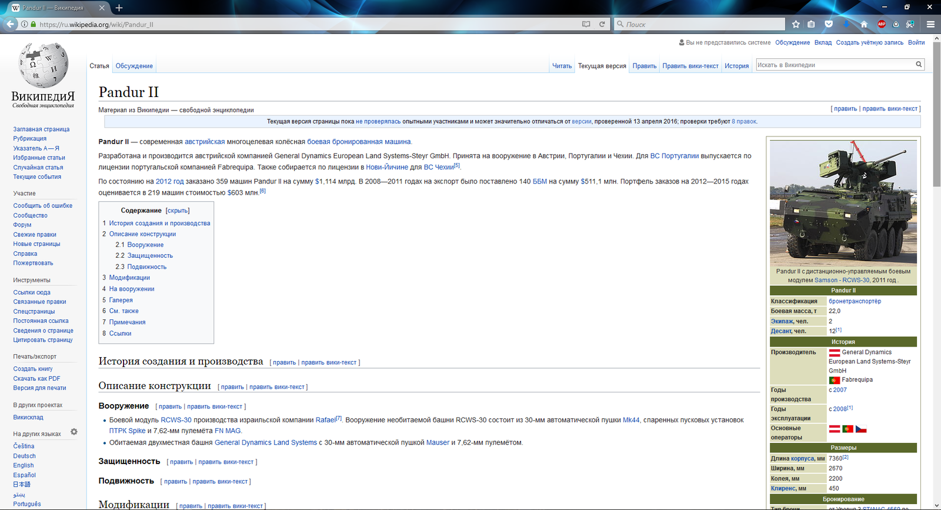Screen dimensions: 941x510
Task: Open language settings gear icon
Action: click(74, 432)
